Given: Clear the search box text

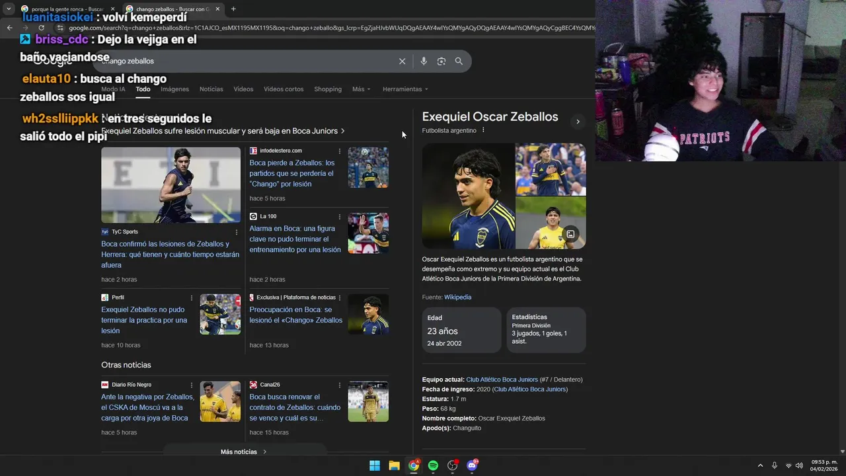Looking at the screenshot, I should point(402,61).
